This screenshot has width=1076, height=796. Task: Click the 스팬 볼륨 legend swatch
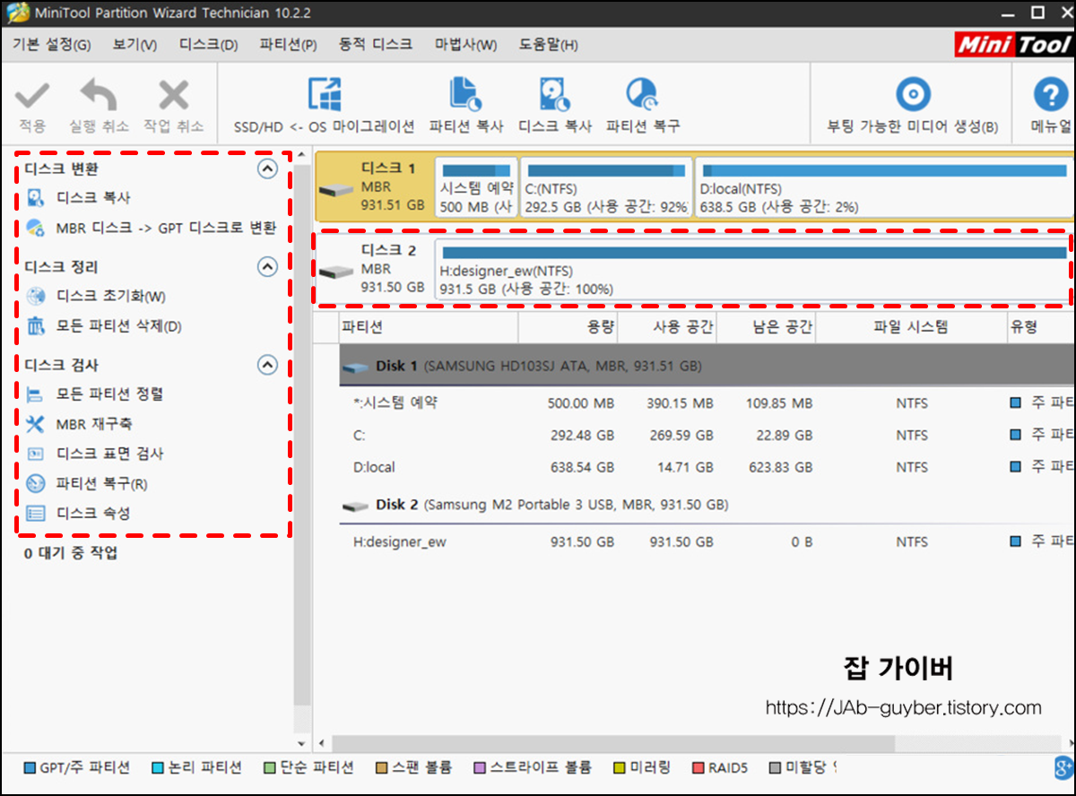point(382,768)
